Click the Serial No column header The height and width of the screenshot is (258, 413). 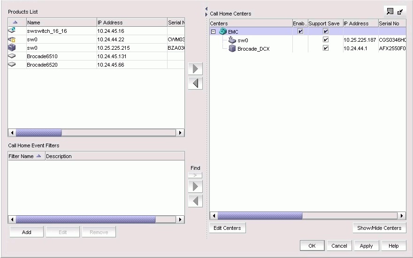(x=392, y=23)
